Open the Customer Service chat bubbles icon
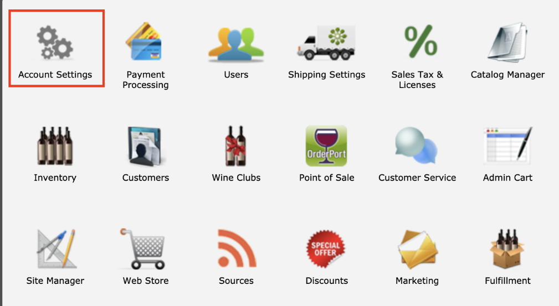559x306 pixels. [x=417, y=146]
